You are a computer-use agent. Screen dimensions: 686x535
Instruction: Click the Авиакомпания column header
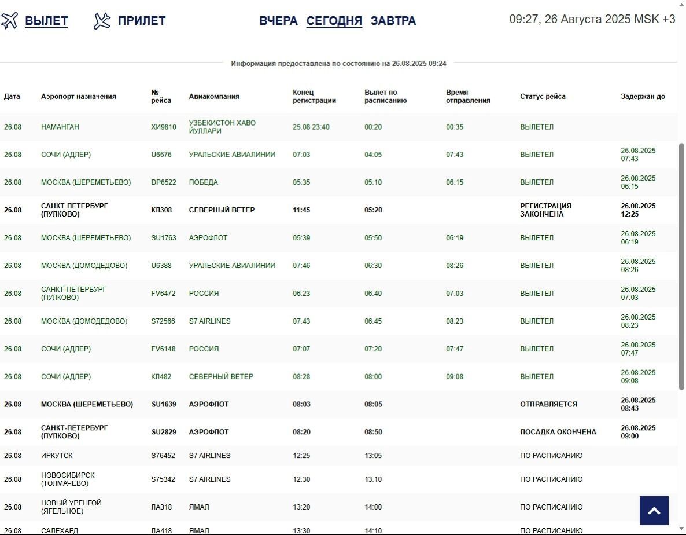click(214, 97)
